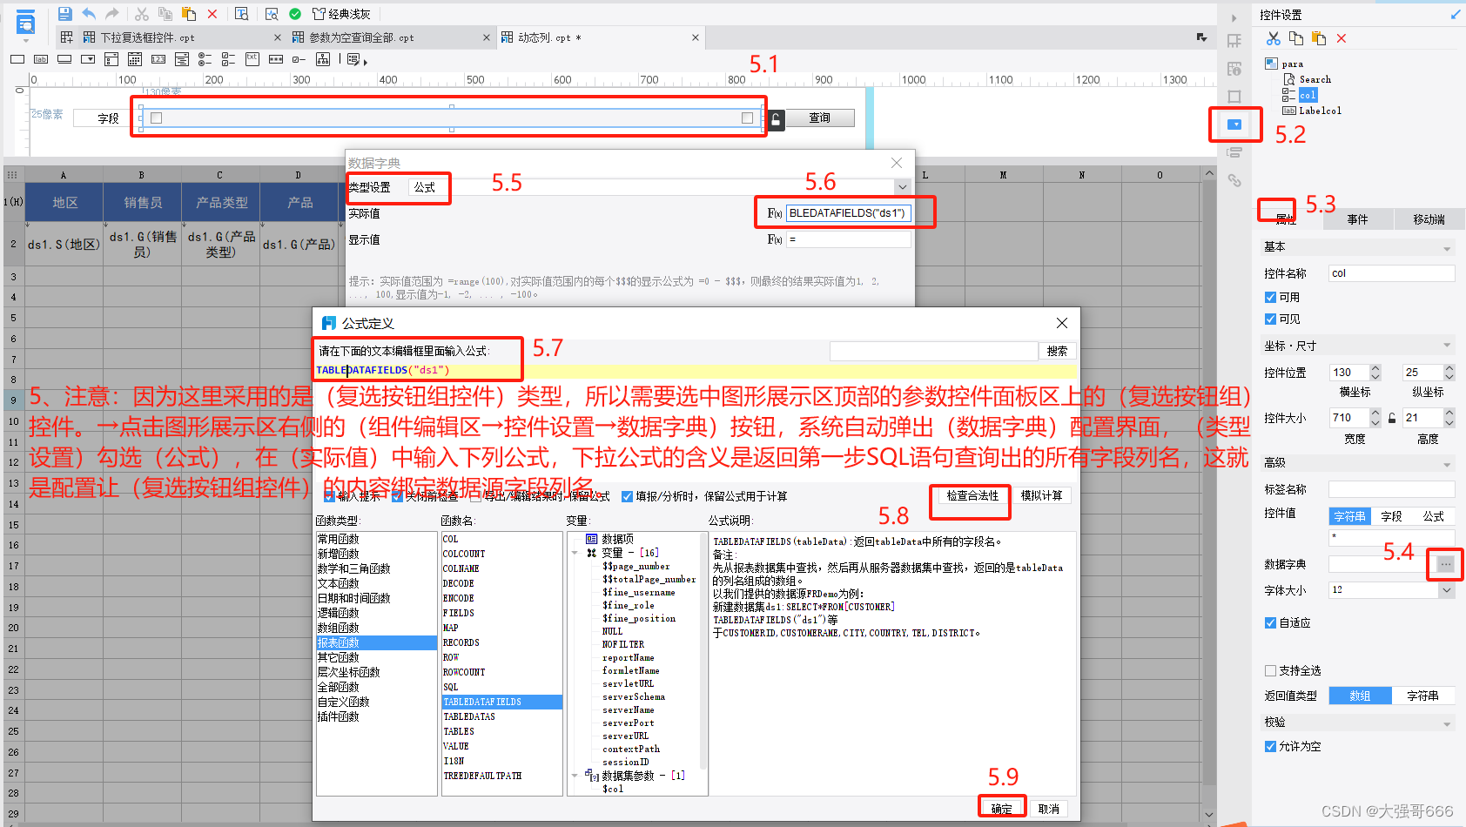Open the data dictionary ellipsis button
This screenshot has height=827, width=1466.
[1445, 564]
